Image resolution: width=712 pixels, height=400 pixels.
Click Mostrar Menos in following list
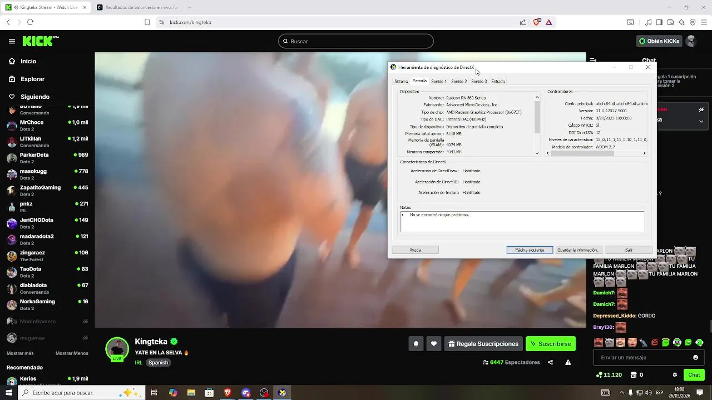[72, 353]
